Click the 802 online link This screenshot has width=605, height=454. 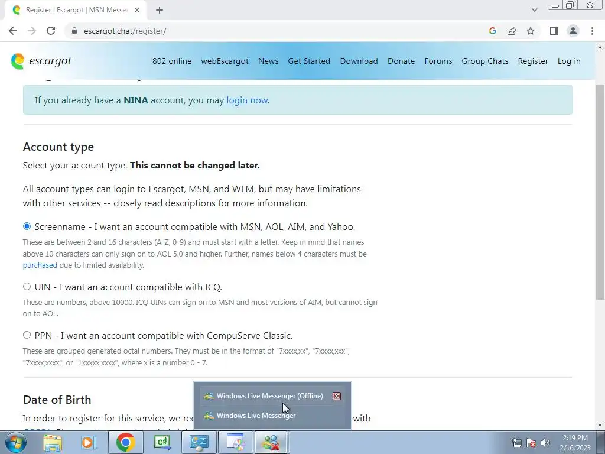pos(172,61)
